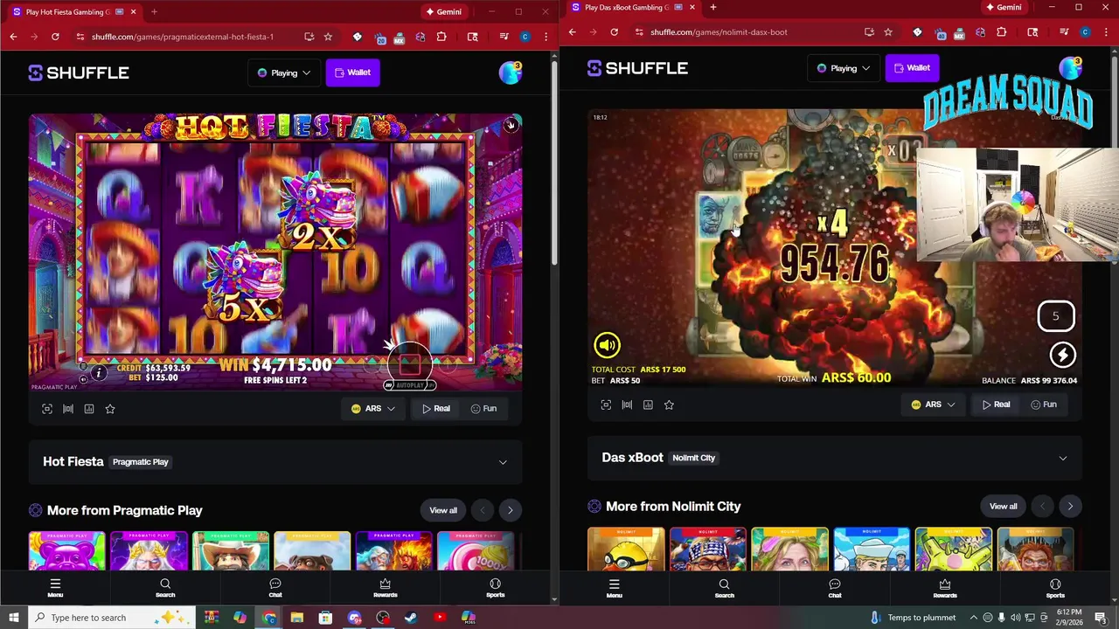Open Chrome menu dots in left browser

pyautogui.click(x=546, y=37)
